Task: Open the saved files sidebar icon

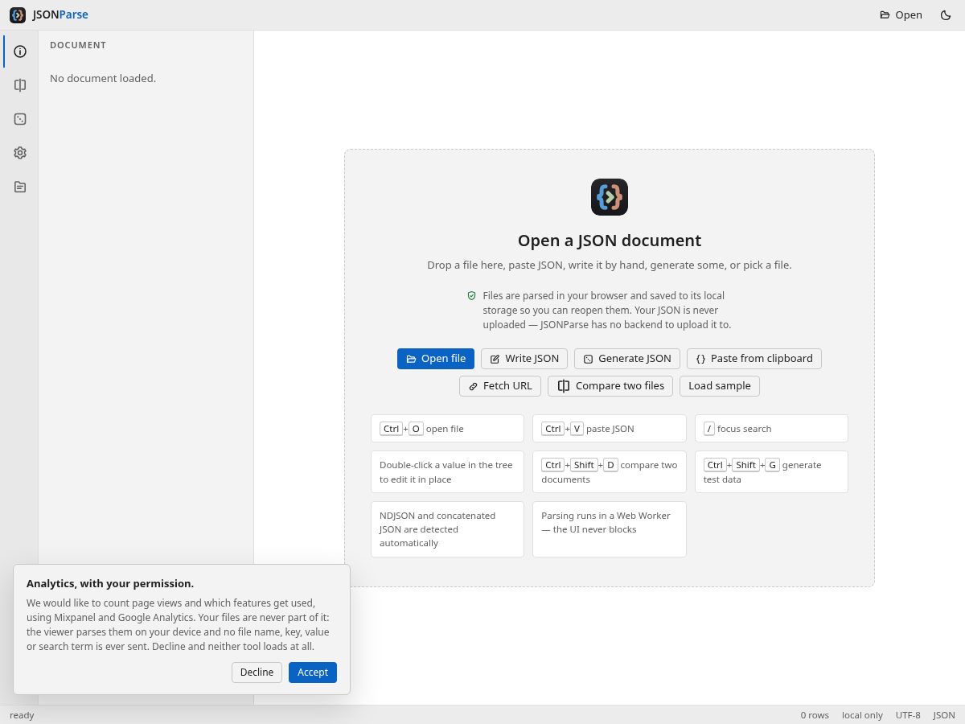Action: (20, 187)
